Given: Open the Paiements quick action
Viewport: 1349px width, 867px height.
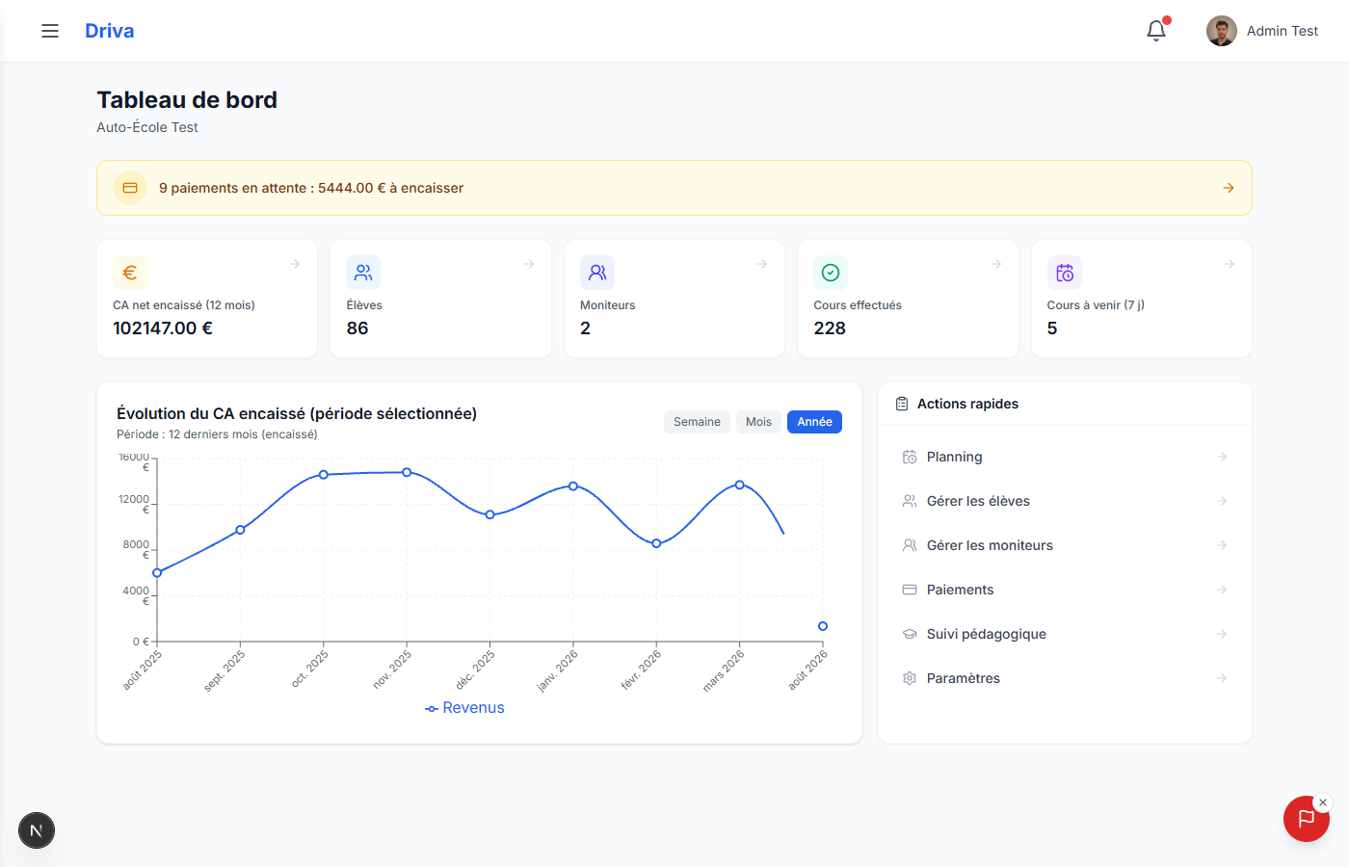Looking at the screenshot, I should [1065, 590].
